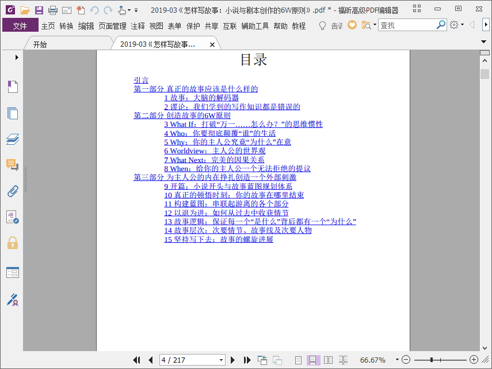This screenshot has width=492, height=369.
Task: Click the previous view icon in status bar
Action: pyautogui.click(x=262, y=360)
